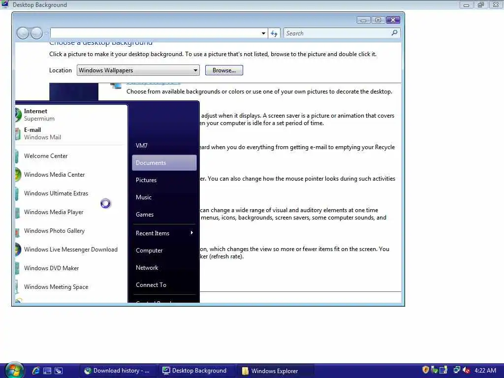Launch Windows DVD Maker from Start menu
The width and height of the screenshot is (504, 378).
[69, 268]
